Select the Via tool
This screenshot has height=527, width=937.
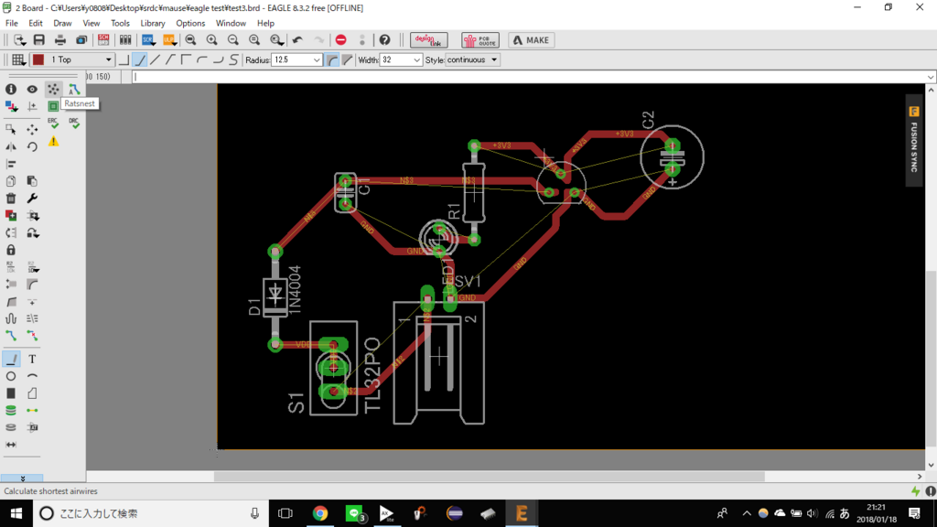pos(11,411)
